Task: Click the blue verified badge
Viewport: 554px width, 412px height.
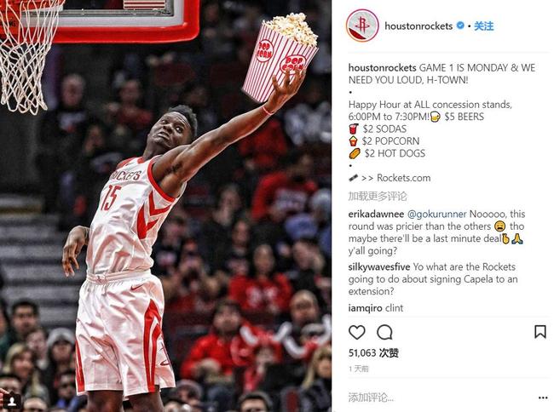Action: click(x=460, y=26)
